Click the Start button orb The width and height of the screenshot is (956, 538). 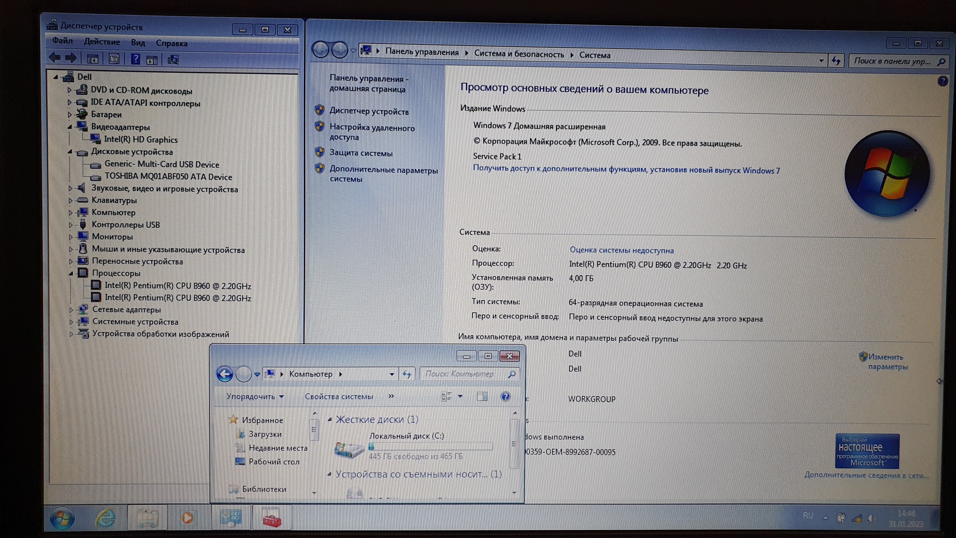62,518
